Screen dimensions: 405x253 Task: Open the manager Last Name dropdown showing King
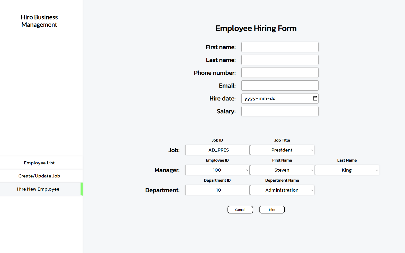point(347,170)
